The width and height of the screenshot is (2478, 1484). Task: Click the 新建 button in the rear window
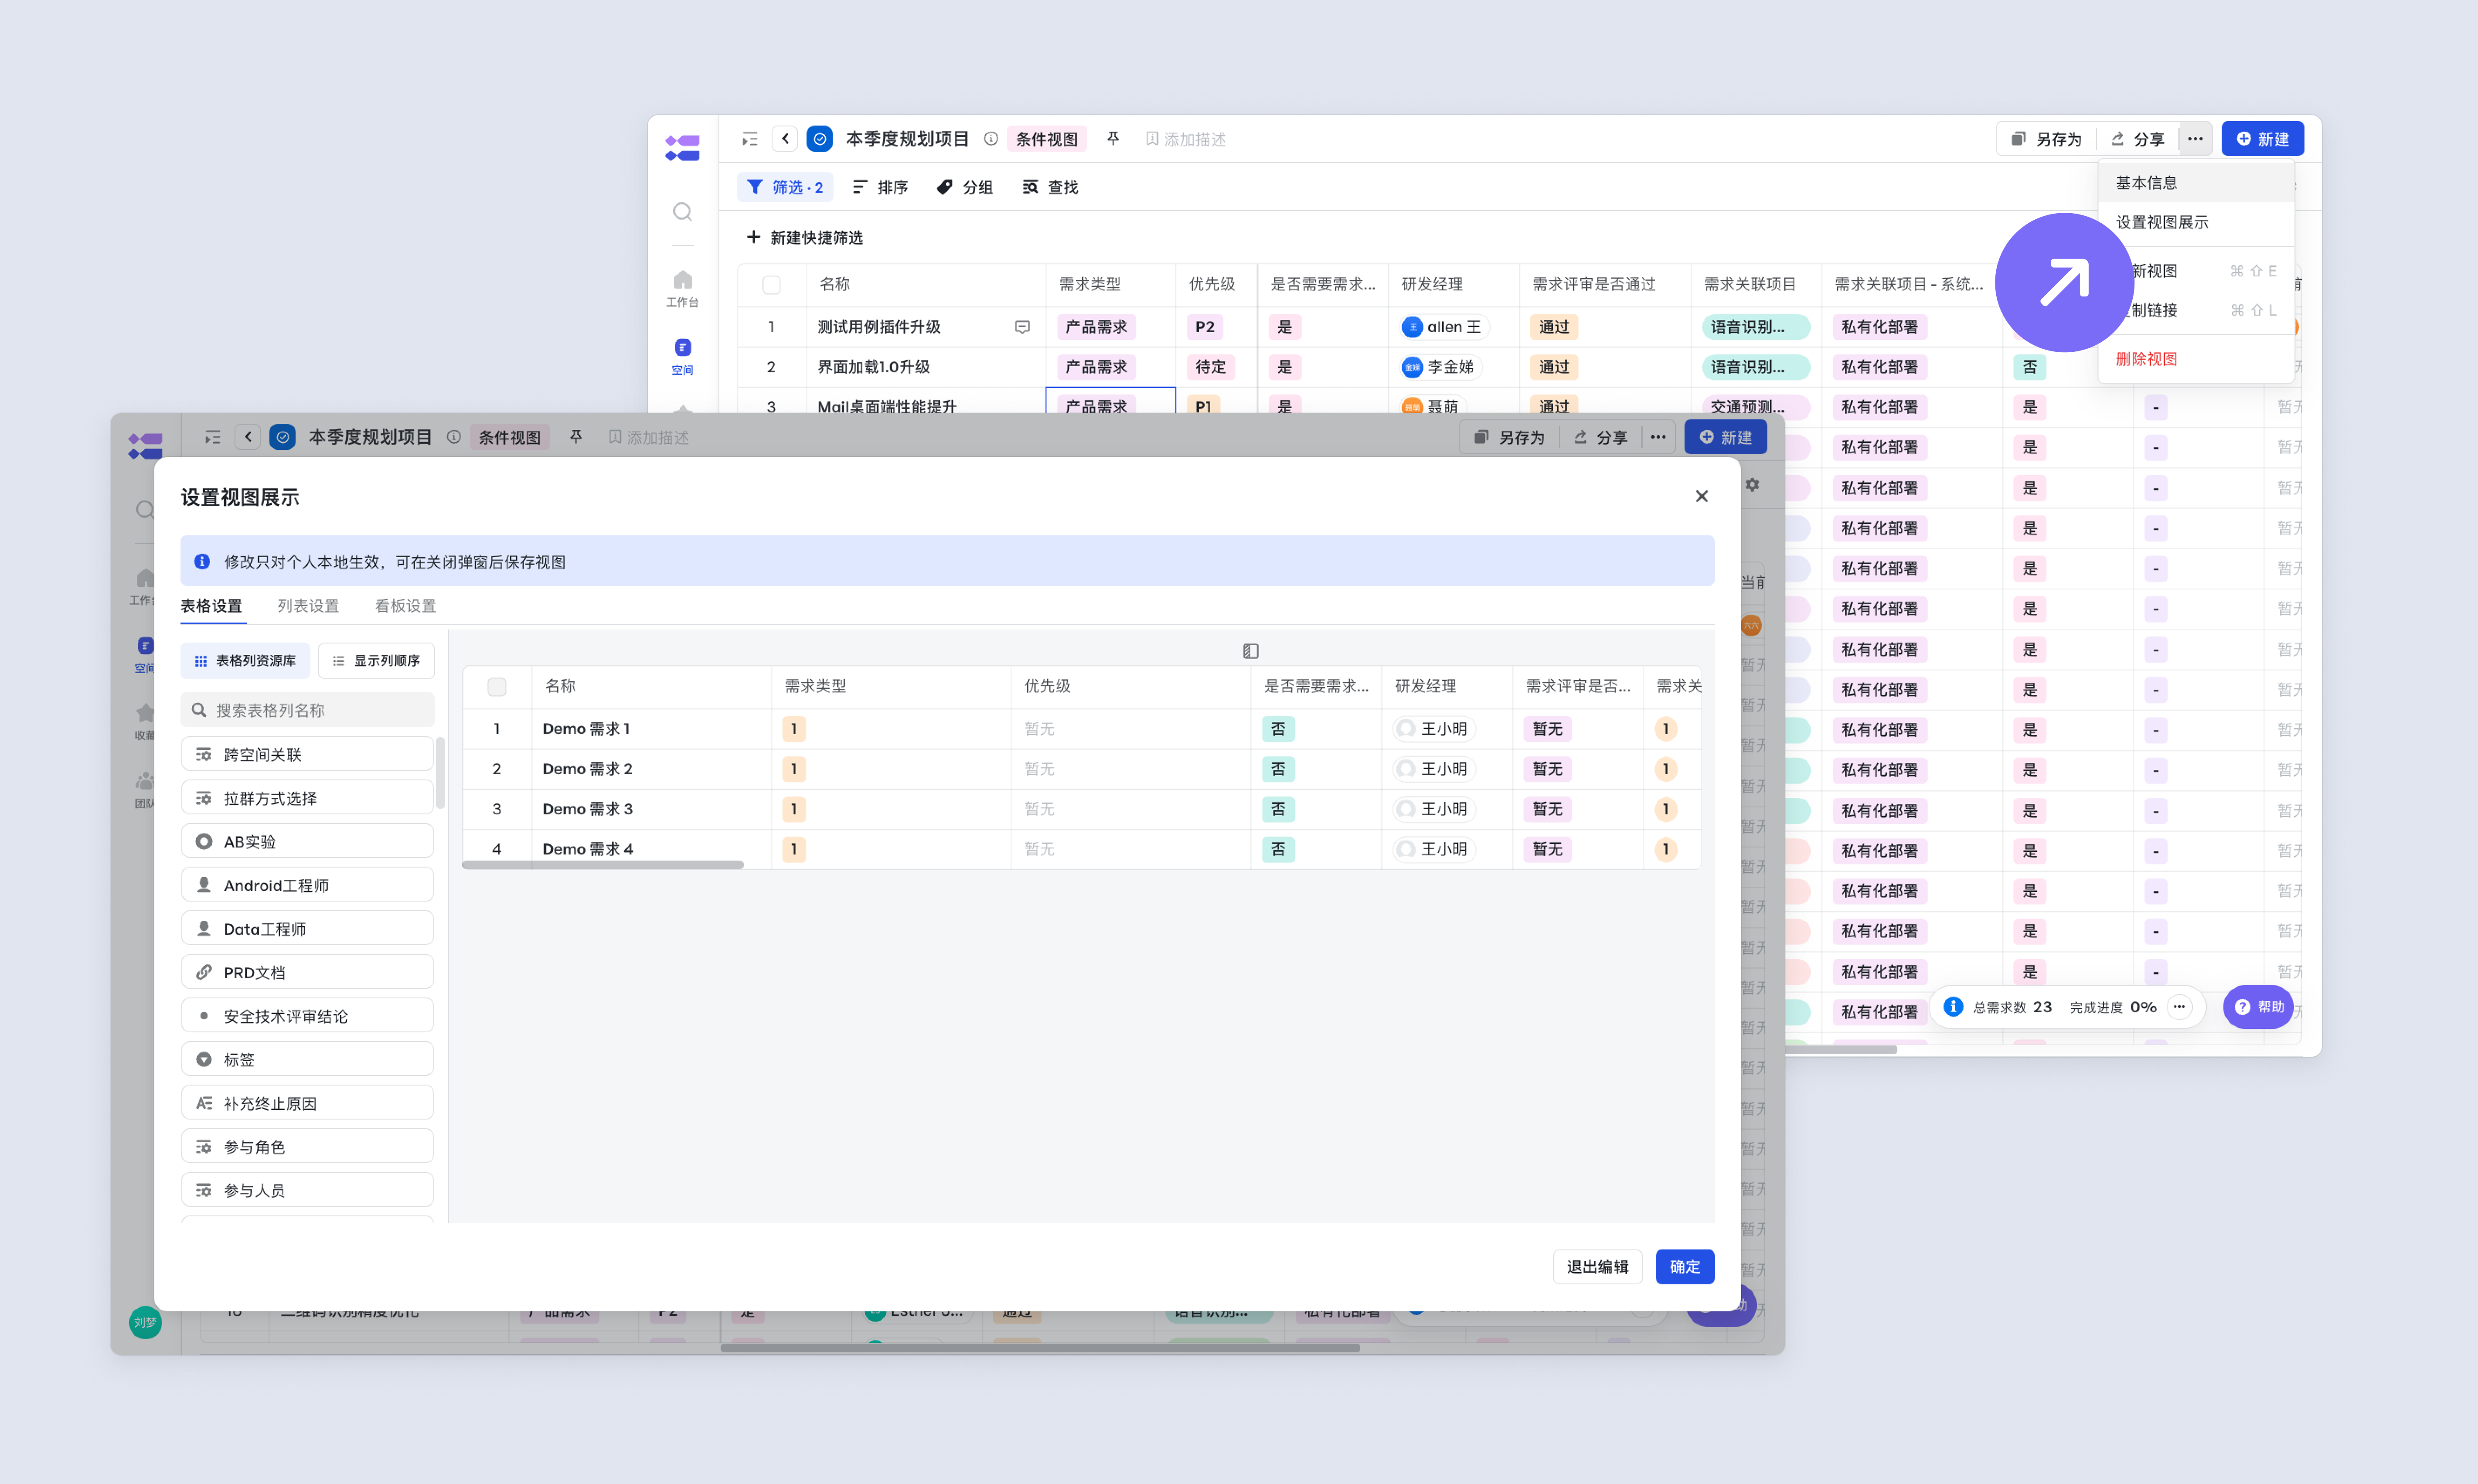2263,139
